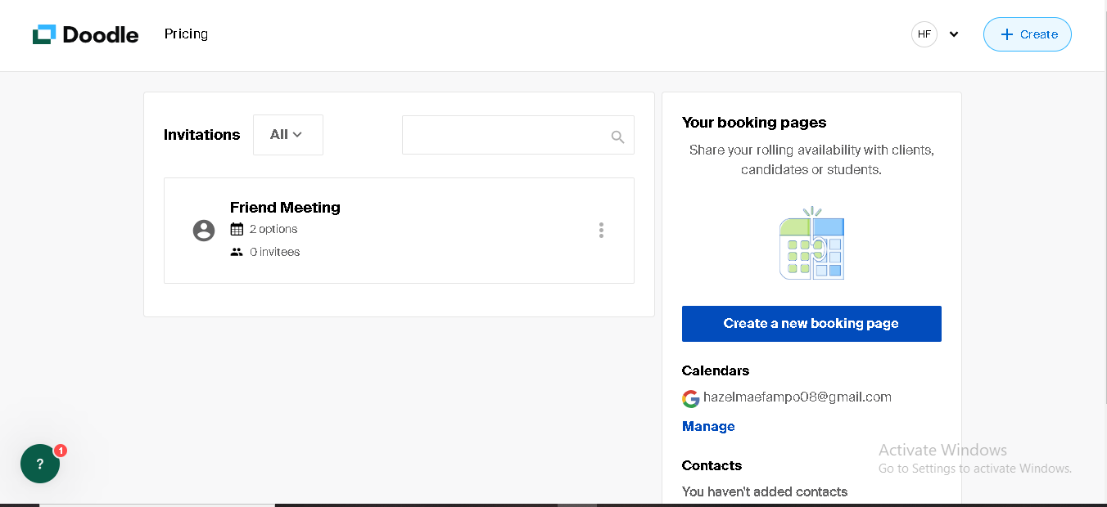Click the people icon beside 0 invitees
Image resolution: width=1107 pixels, height=507 pixels.
pos(237,252)
